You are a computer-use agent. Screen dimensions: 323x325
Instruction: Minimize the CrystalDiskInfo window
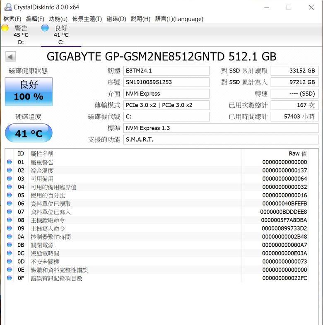click(267, 7)
